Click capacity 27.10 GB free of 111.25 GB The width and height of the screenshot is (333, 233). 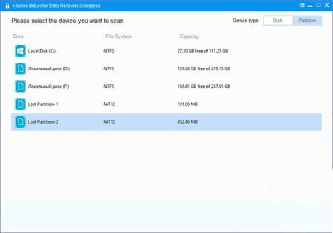pos(203,51)
